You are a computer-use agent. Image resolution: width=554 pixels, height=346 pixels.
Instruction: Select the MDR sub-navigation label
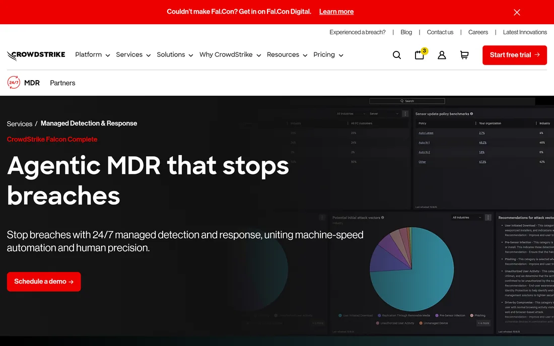tap(32, 83)
